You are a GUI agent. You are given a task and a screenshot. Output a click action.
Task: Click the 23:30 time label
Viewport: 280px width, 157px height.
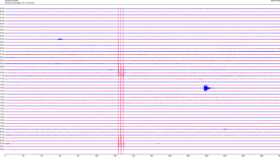(2, 149)
